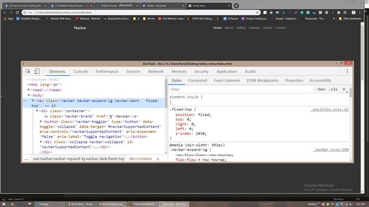Click the Navbar brand link on page
Image resolution: width=369 pixels, height=207 pixels.
(80, 28)
